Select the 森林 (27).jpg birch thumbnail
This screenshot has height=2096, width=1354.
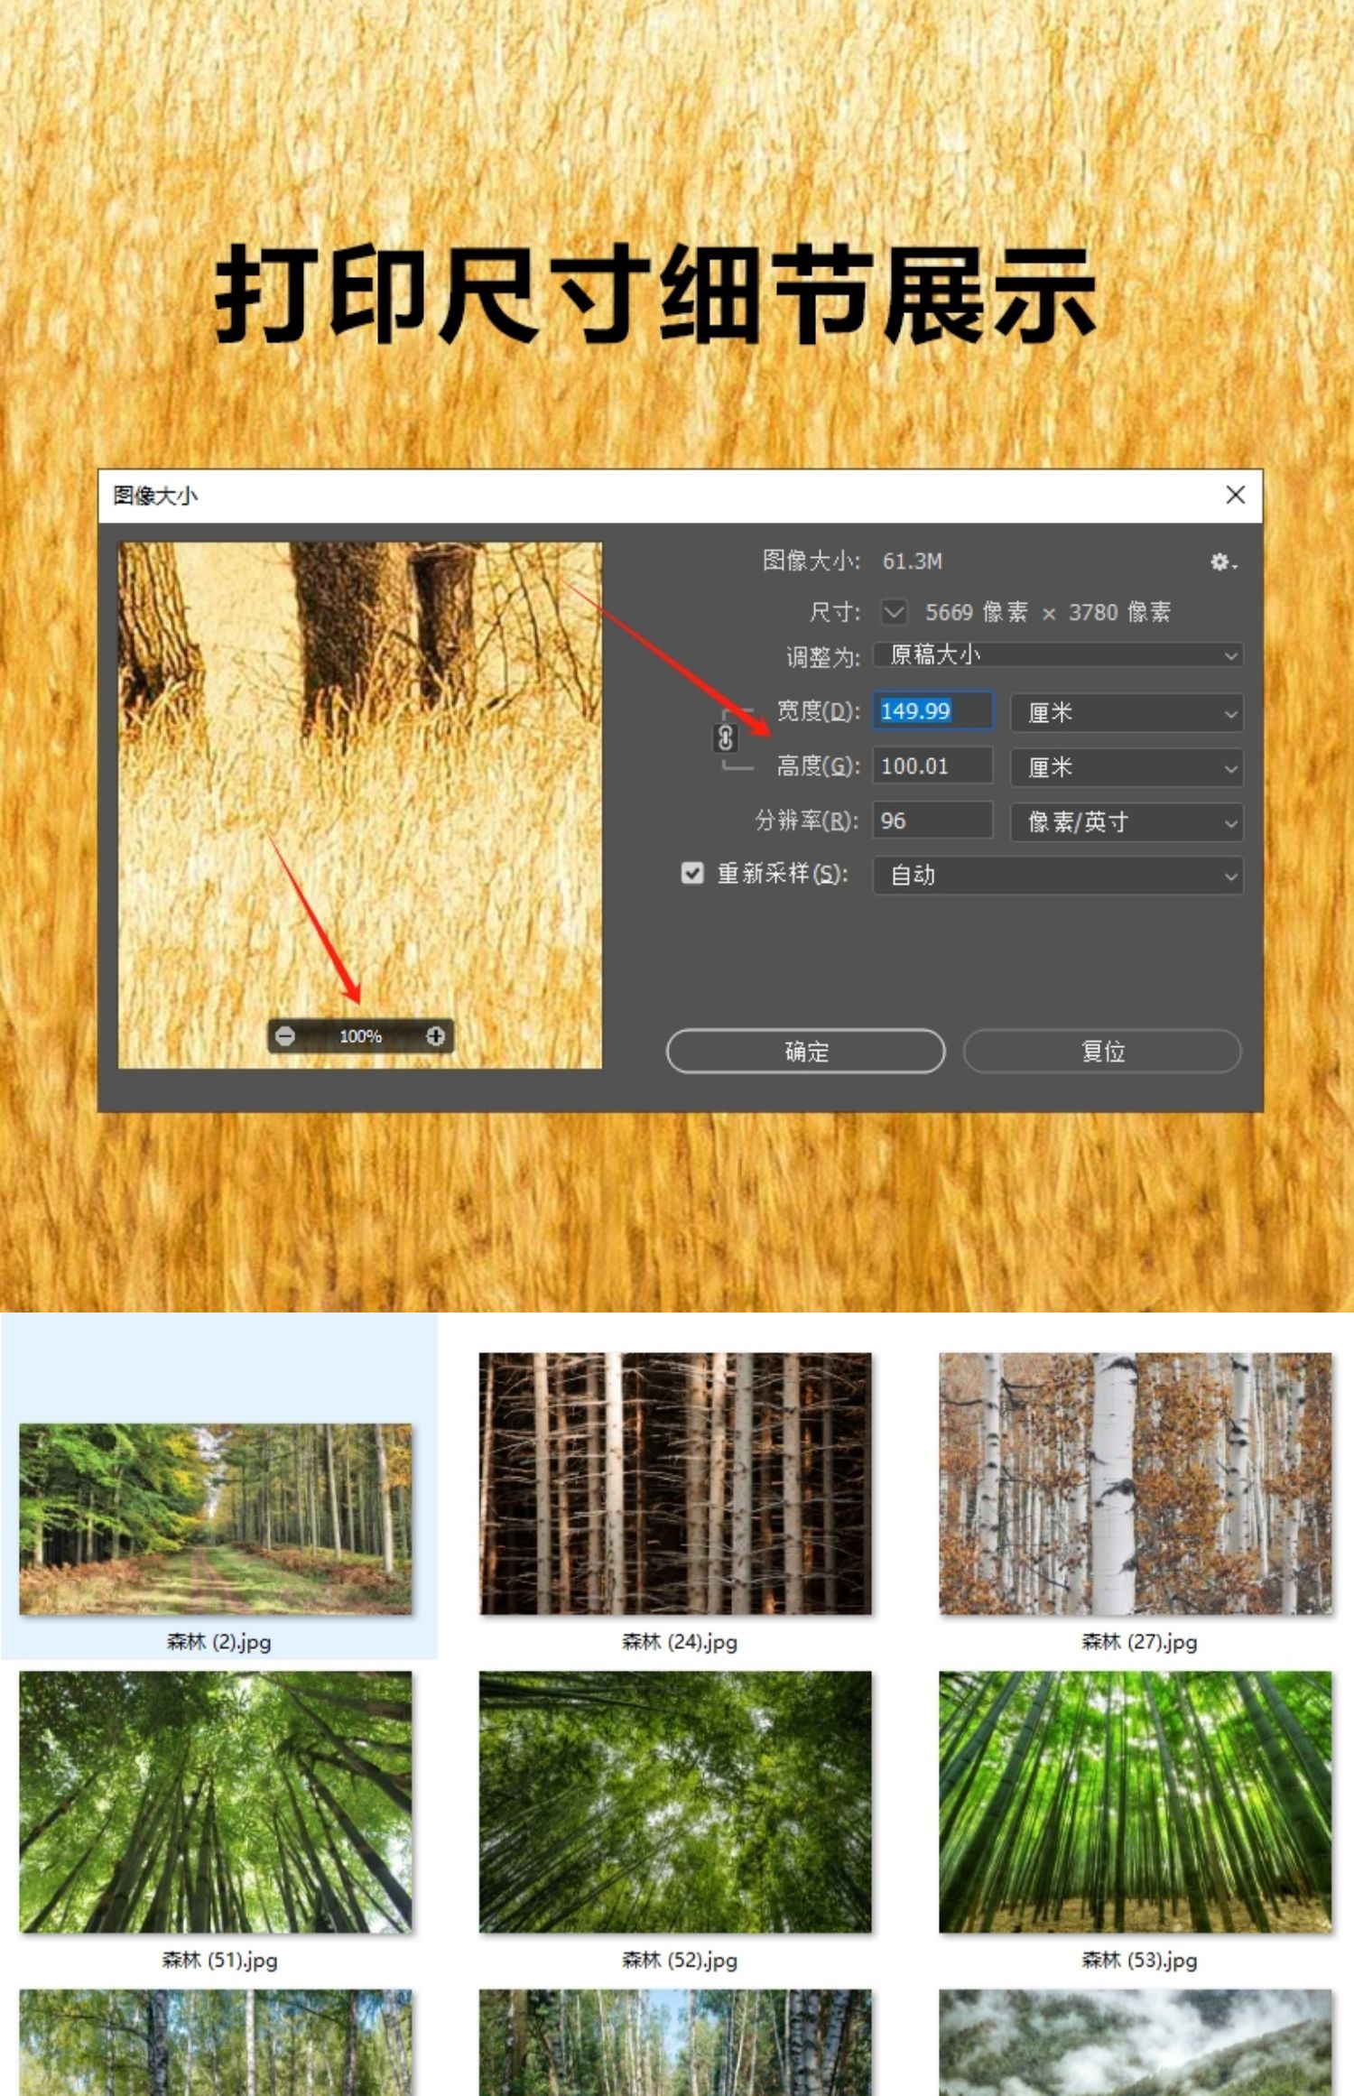[1135, 1483]
